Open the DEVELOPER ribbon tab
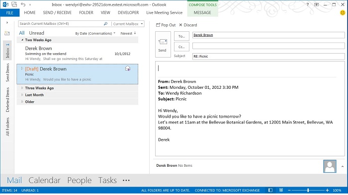 pos(128,12)
